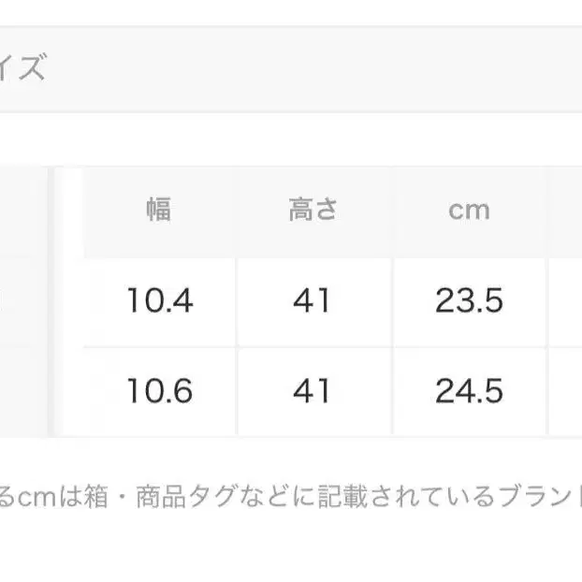Click the 10.4 width cell
Image resolution: width=582 pixels, height=582 pixels.
[159, 300]
